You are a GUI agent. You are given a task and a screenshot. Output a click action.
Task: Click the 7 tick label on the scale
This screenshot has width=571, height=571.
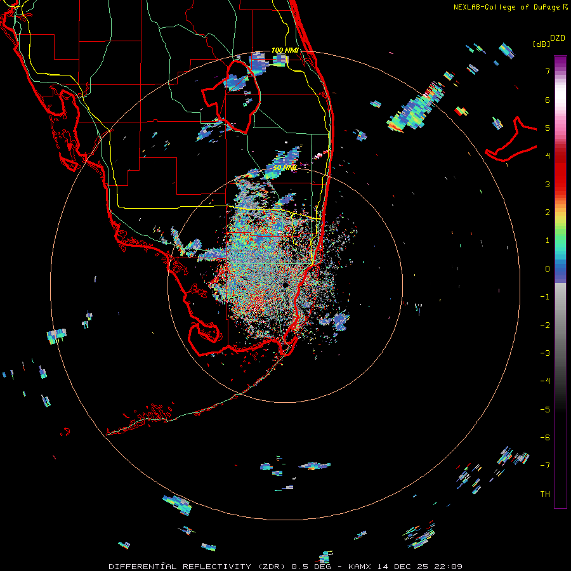pos(548,71)
